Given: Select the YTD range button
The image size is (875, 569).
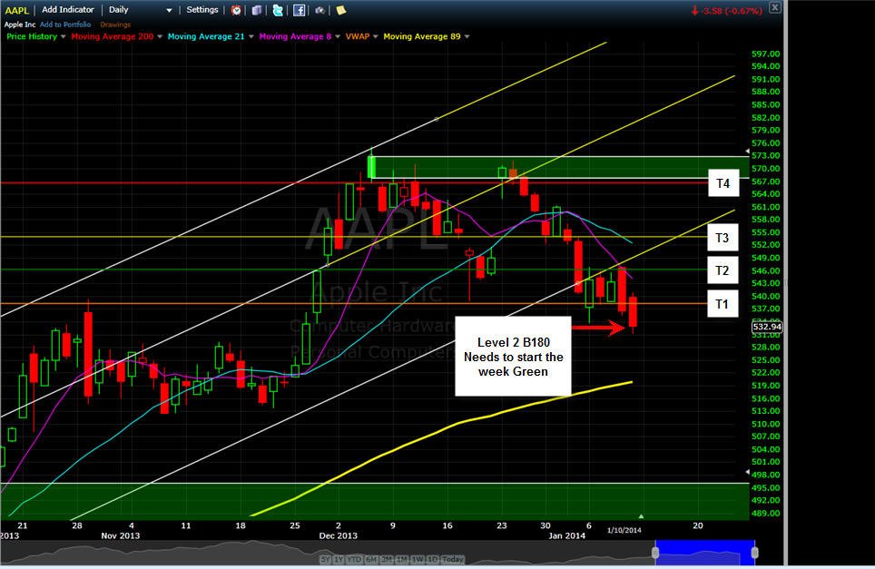Looking at the screenshot, I should [x=354, y=559].
